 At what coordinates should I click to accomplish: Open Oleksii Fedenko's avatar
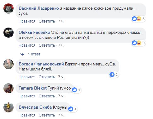(9, 33)
